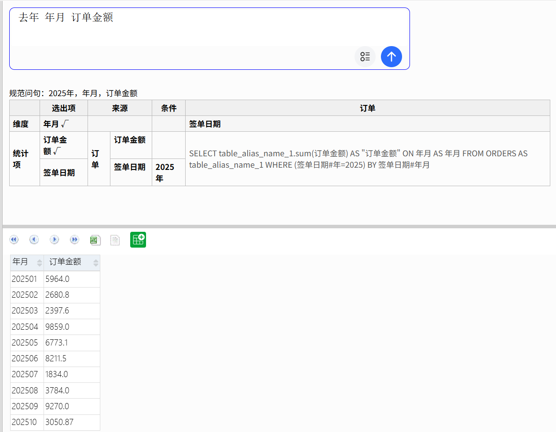Select the 6773.1 amount cell
Screen dimensions: 556x432
72,343
